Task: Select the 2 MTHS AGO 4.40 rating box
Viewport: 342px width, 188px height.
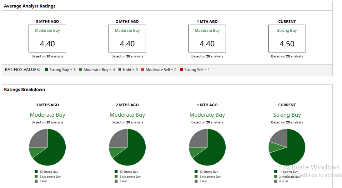Action: [127, 39]
